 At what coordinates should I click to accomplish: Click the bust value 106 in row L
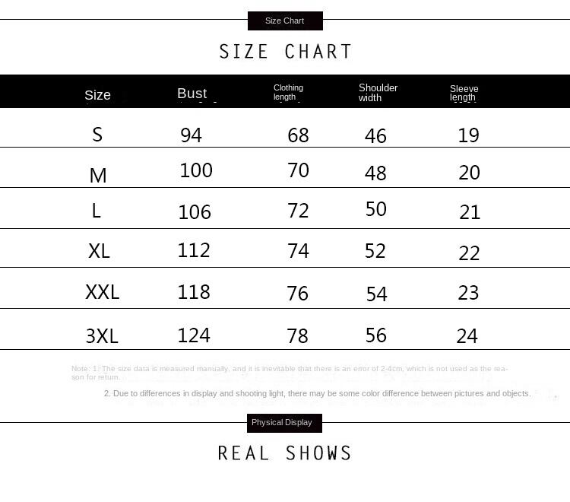[195, 211]
